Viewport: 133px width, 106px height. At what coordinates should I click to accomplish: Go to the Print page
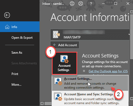15,74
